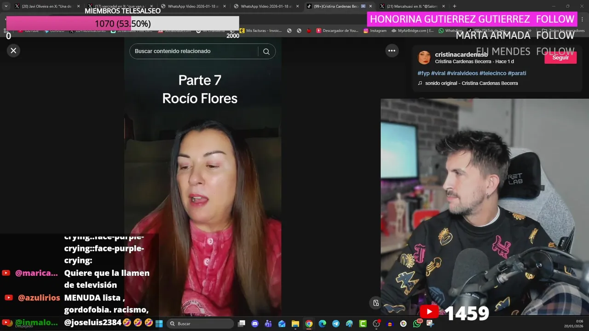The image size is (589, 331).
Task: Follow cristinacardenasb with the Seguir button
Action: click(560, 57)
